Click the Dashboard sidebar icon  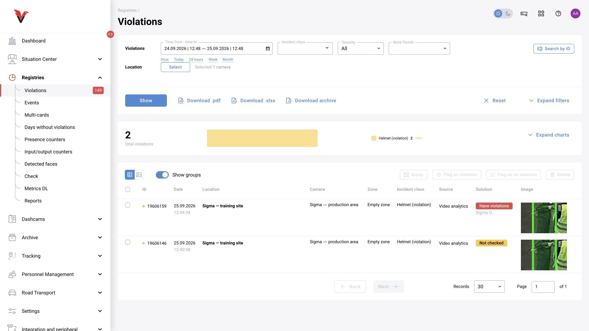(12, 41)
